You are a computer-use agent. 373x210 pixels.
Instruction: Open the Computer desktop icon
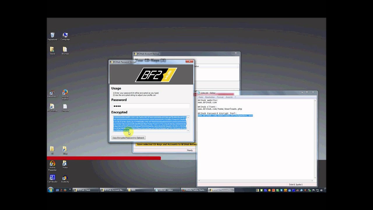click(x=65, y=36)
